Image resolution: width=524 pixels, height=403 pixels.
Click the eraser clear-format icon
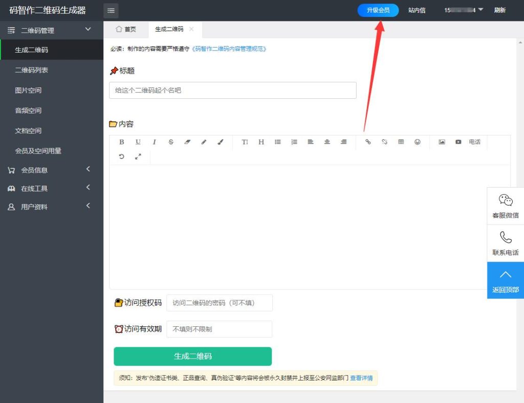(x=187, y=142)
